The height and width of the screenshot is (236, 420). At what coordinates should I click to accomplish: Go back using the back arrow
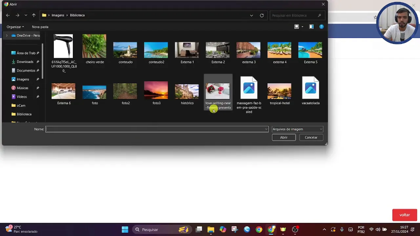click(8, 15)
